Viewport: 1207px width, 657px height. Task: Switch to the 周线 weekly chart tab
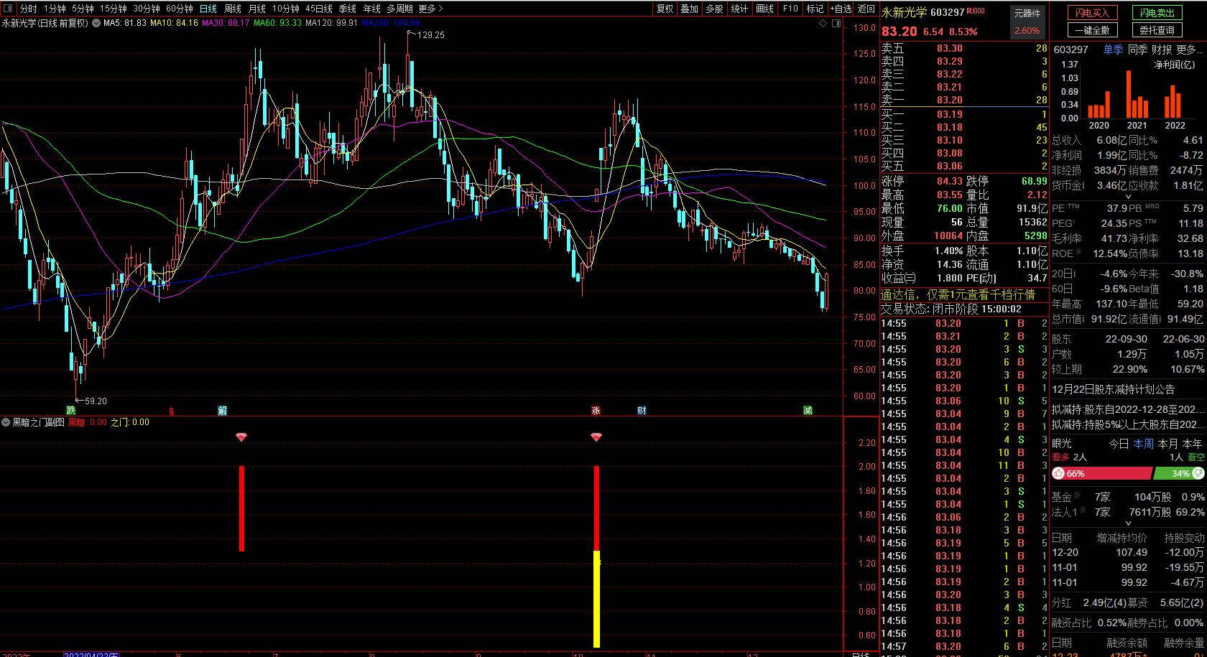233,9
